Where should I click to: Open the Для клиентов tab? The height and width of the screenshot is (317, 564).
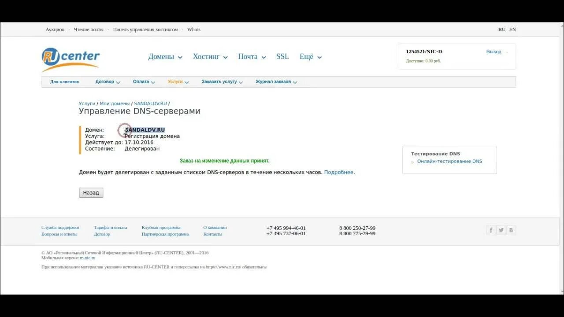click(x=64, y=82)
